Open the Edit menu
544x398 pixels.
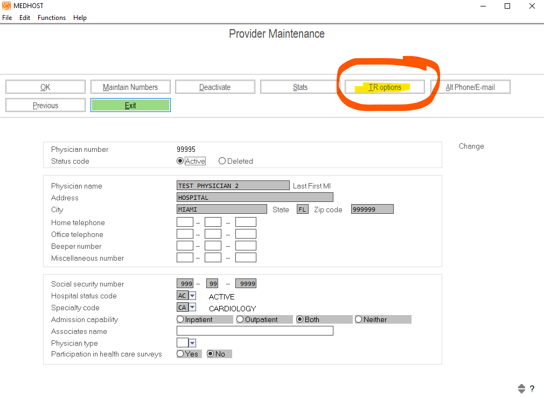(25, 18)
